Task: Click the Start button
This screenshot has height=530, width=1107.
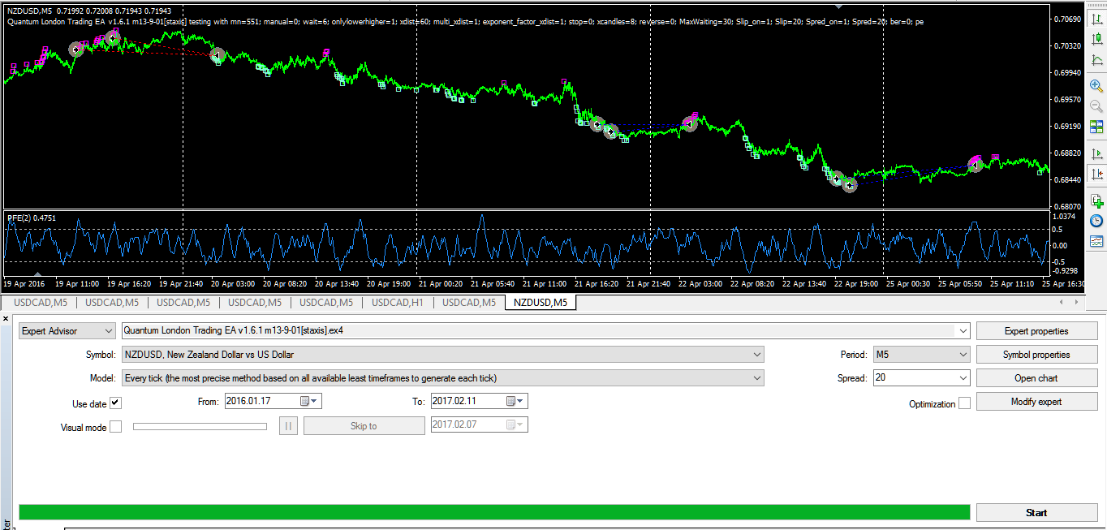Action: coord(1036,513)
